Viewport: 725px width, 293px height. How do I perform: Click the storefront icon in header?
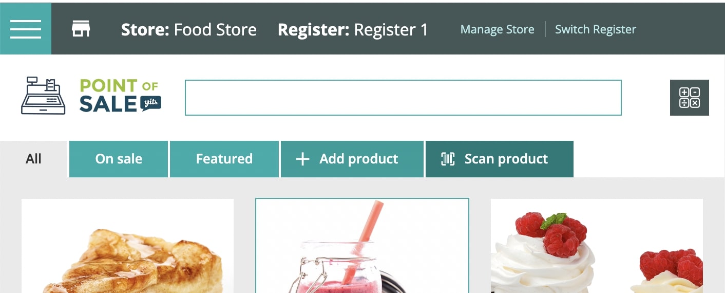(x=81, y=29)
